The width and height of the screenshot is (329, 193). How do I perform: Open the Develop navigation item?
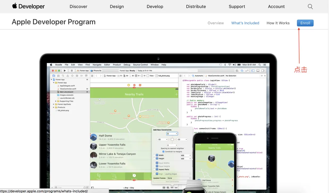[155, 6]
